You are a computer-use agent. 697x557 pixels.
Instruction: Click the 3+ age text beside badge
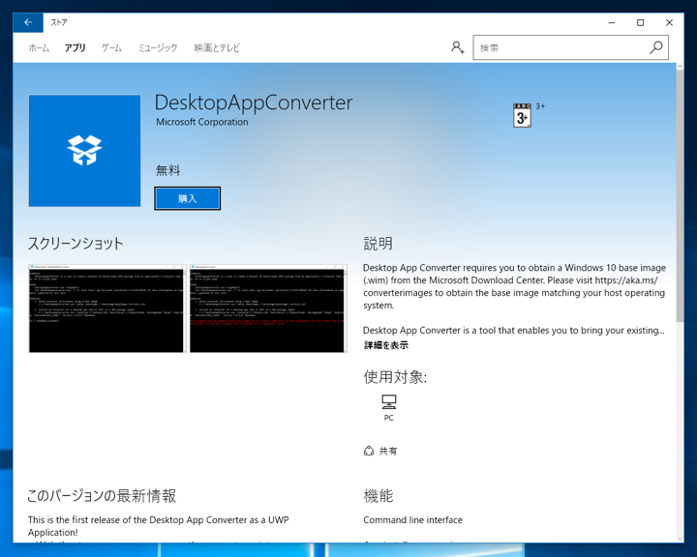(x=540, y=106)
